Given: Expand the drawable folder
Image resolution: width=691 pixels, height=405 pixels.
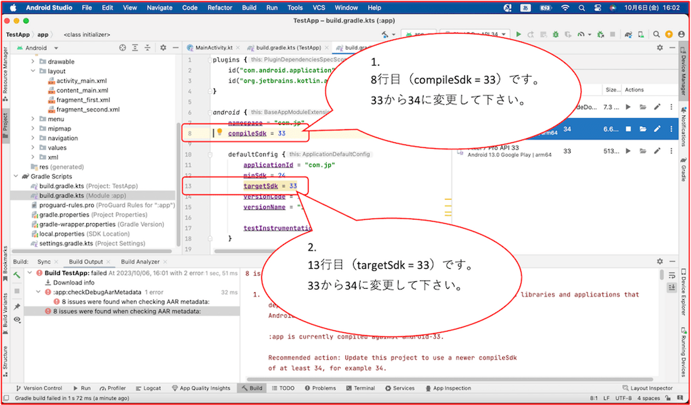Looking at the screenshot, I should click(x=33, y=61).
